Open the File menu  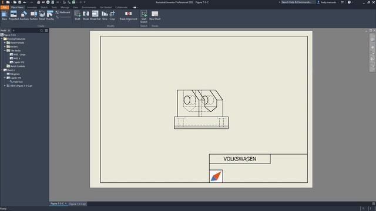(5, 8)
